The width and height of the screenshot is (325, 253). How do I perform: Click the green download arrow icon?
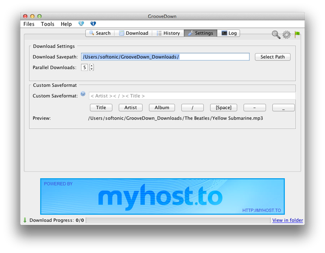(x=25, y=220)
